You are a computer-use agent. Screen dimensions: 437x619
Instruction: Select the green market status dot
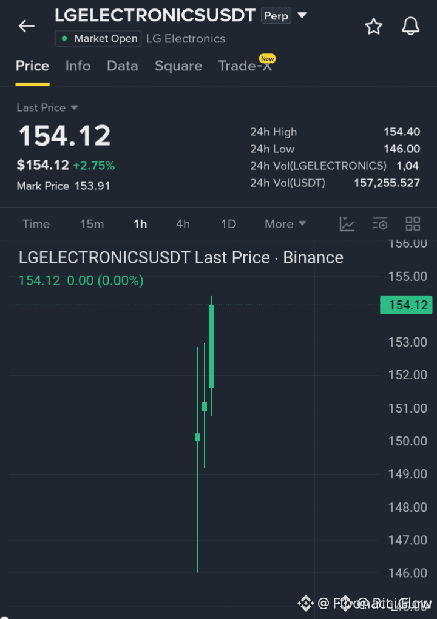[x=64, y=38]
